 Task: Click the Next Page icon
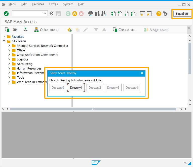pyautogui.click(x=126, y=14)
